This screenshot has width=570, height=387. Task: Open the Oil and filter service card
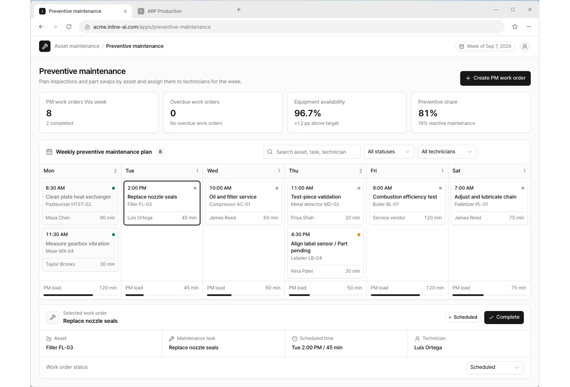pos(244,203)
